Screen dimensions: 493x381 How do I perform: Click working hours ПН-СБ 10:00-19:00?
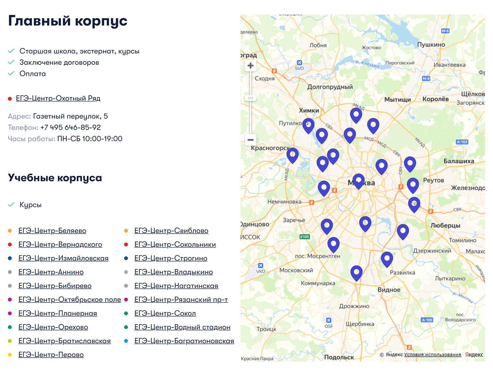tap(90, 139)
